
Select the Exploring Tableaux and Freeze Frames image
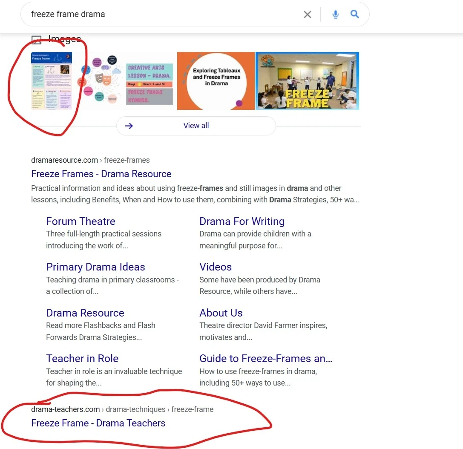click(x=216, y=81)
